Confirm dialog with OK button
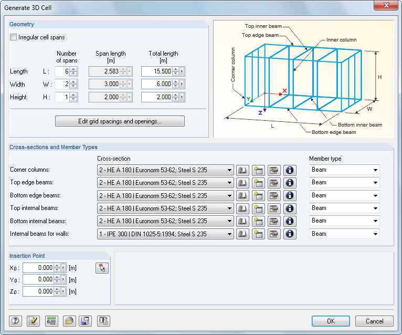 coord(331,321)
